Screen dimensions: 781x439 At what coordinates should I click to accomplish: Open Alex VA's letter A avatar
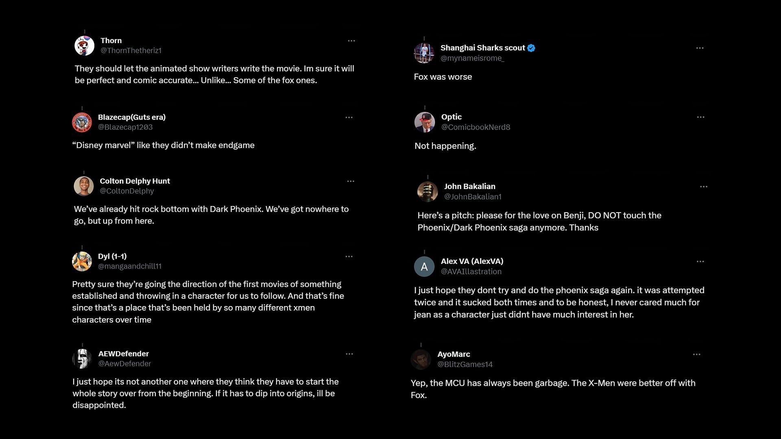click(424, 267)
